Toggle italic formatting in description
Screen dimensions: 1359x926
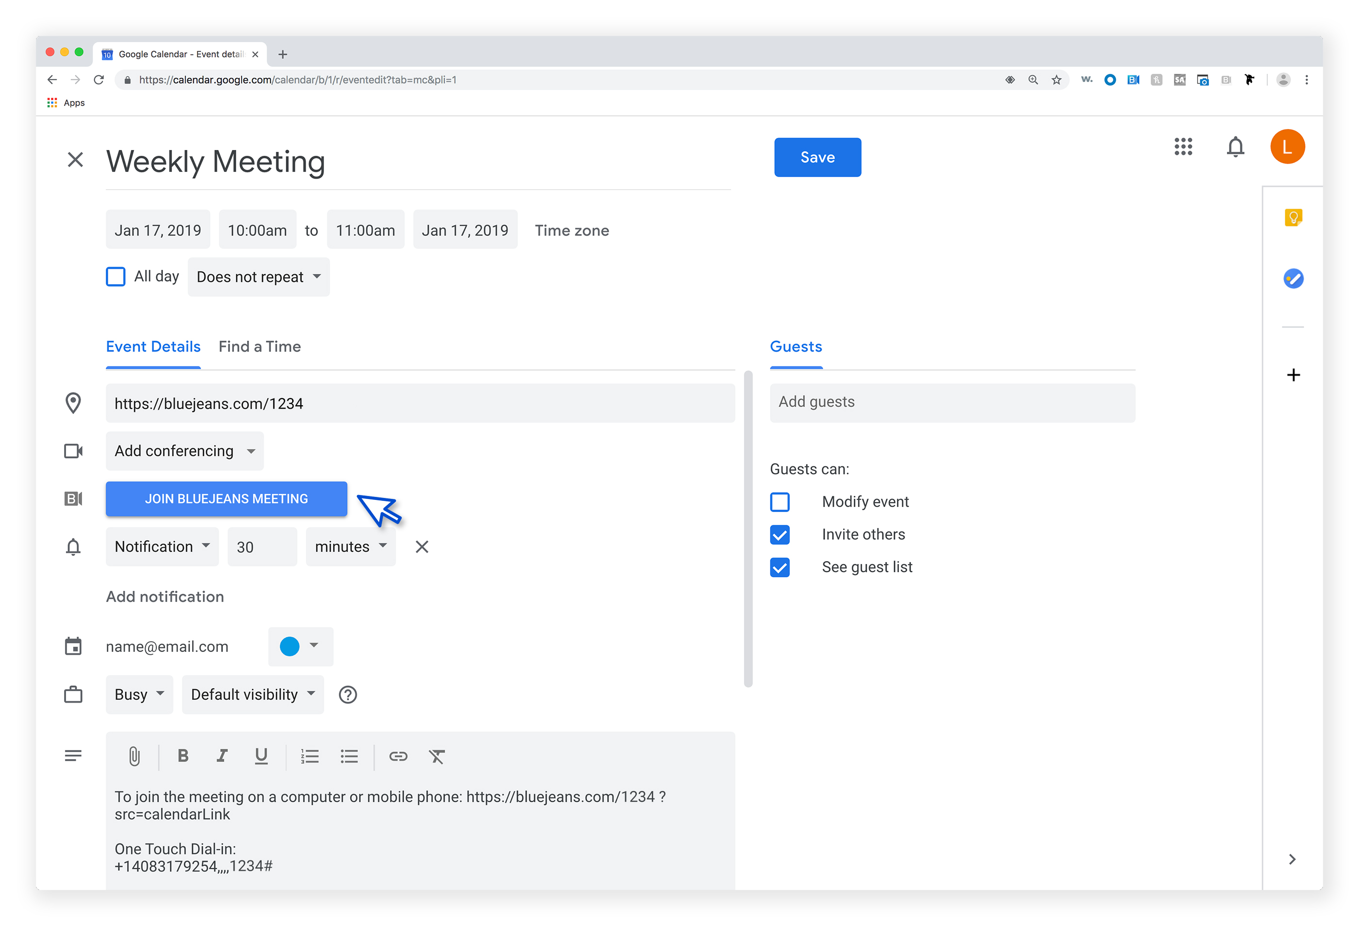click(222, 756)
